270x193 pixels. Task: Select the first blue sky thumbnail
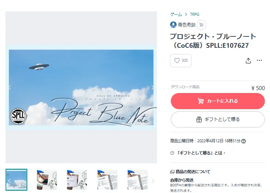pyautogui.click(x=17, y=180)
